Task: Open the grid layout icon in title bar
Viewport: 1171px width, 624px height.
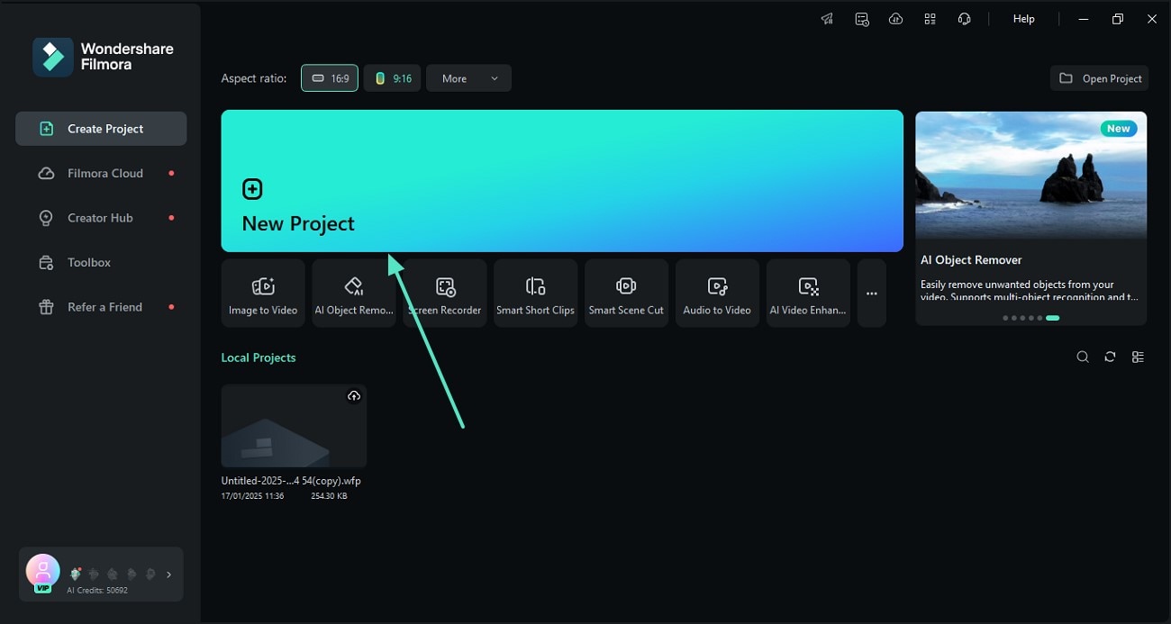Action: (930, 19)
